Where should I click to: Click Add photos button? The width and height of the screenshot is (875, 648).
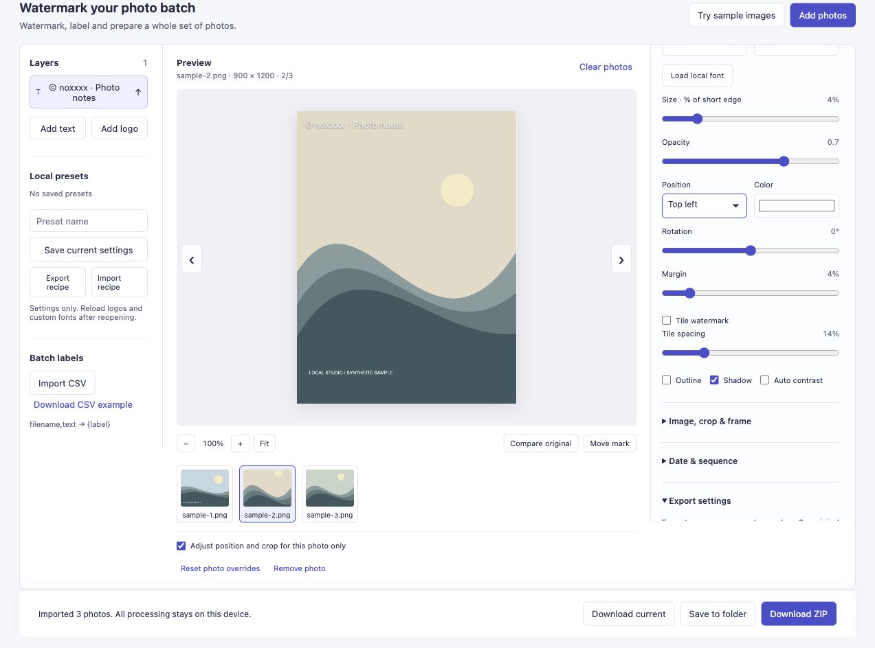pos(823,15)
